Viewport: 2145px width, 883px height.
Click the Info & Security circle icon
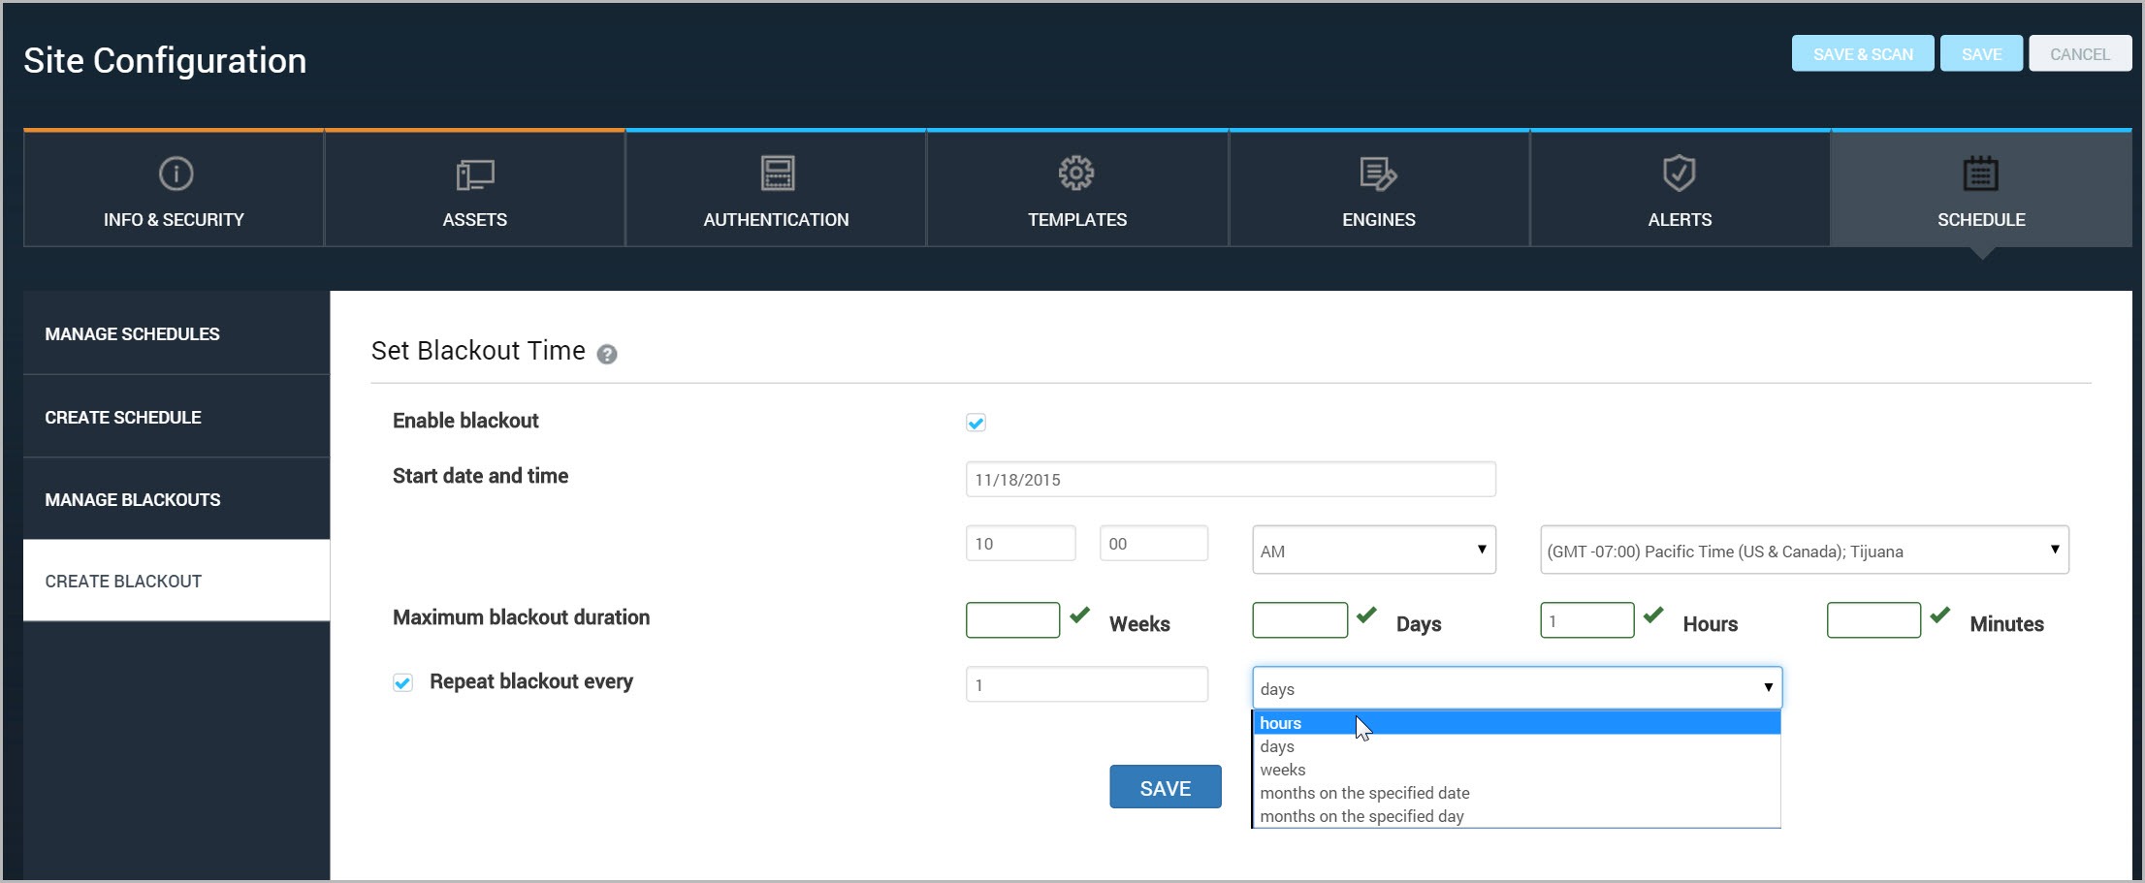tap(176, 174)
